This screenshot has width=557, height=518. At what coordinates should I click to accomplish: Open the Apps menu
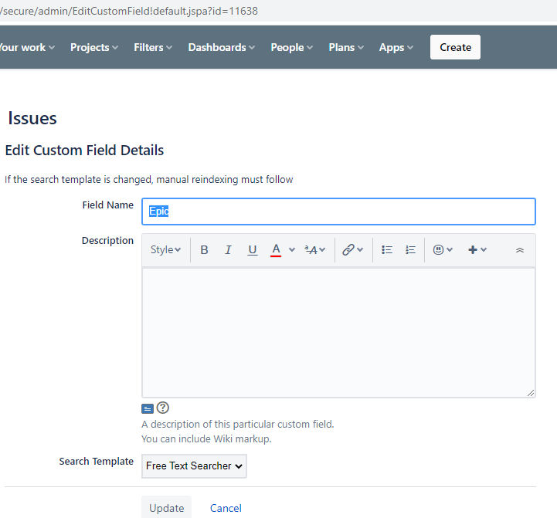[396, 47]
